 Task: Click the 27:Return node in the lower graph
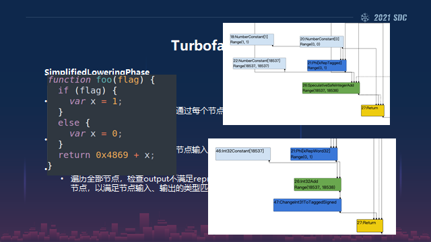pyautogui.click(x=370, y=226)
